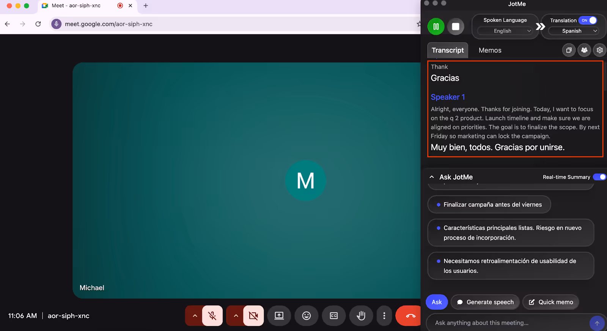Focus the Ask anything about this meeting field
This screenshot has height=331, width=607.
(x=508, y=323)
